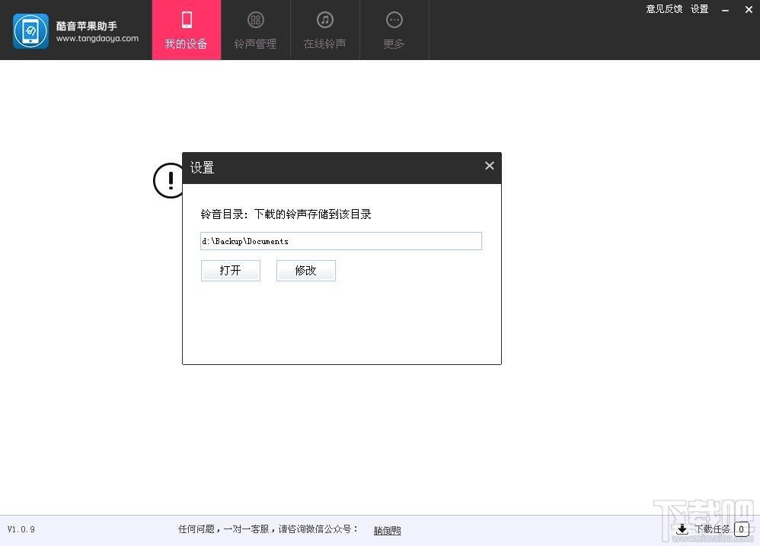Screen dimensions: 760x546
Task: Click the V1.0.9 version label
Action: point(21,529)
